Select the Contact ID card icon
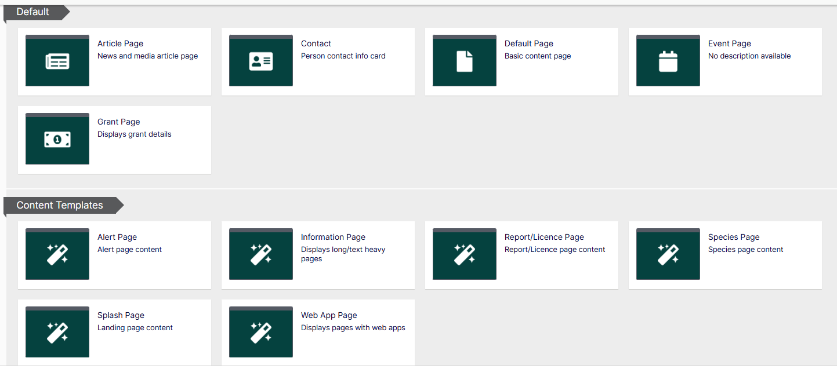The height and width of the screenshot is (369, 837). 261,61
